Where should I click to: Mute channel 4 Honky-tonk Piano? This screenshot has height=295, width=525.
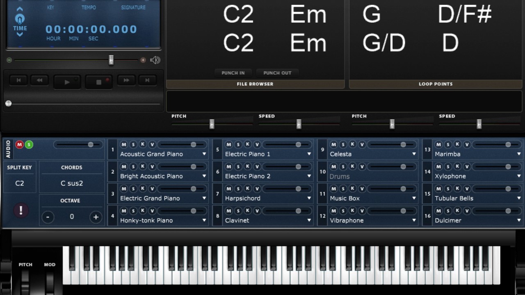click(124, 211)
